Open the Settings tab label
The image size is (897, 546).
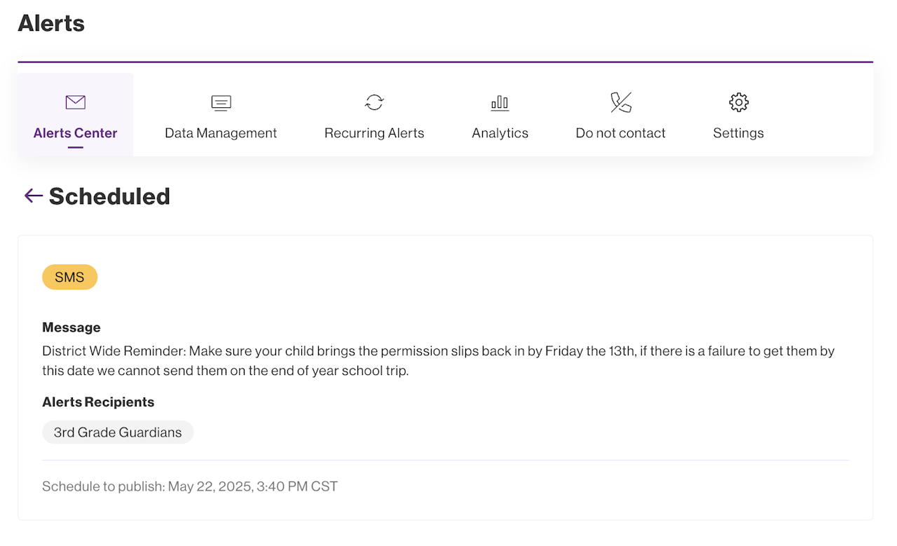[x=739, y=133]
